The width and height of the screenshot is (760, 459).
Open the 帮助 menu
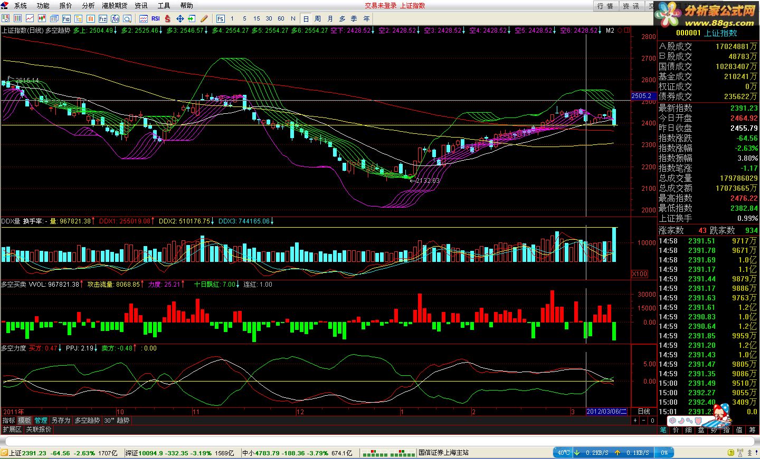(x=187, y=6)
